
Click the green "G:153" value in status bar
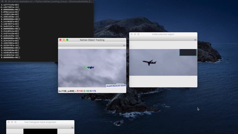point(86,91)
